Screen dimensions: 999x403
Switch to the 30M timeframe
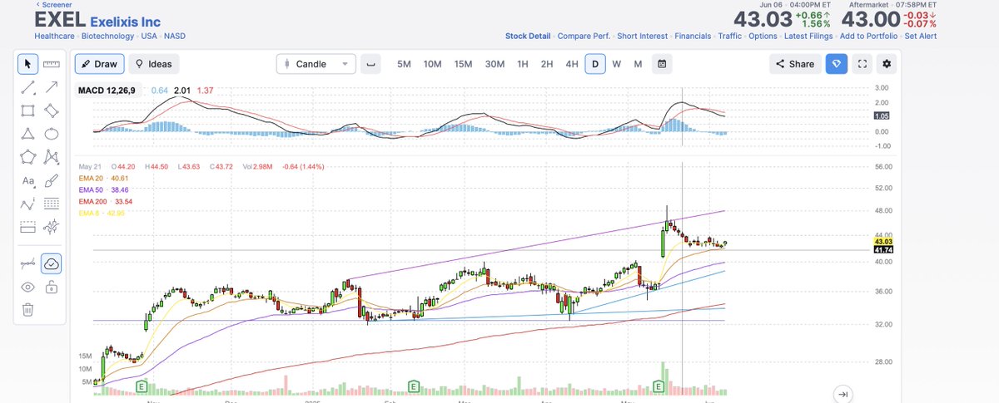pyautogui.click(x=495, y=64)
